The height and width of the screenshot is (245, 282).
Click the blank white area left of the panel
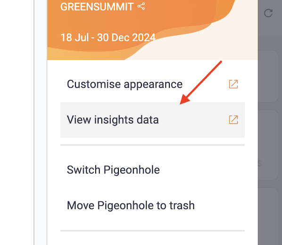click(17, 122)
